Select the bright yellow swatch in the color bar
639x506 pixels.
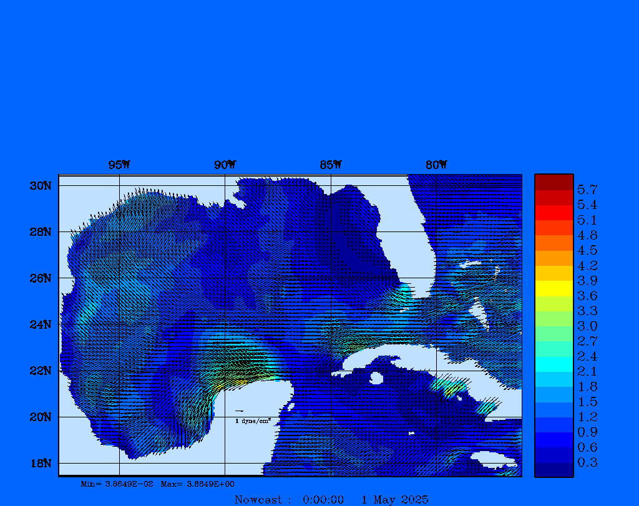554,288
